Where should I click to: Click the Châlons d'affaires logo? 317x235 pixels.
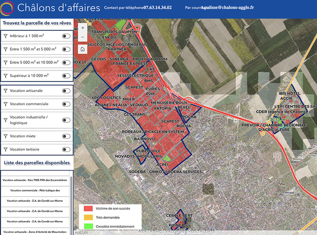pyautogui.click(x=8, y=8)
